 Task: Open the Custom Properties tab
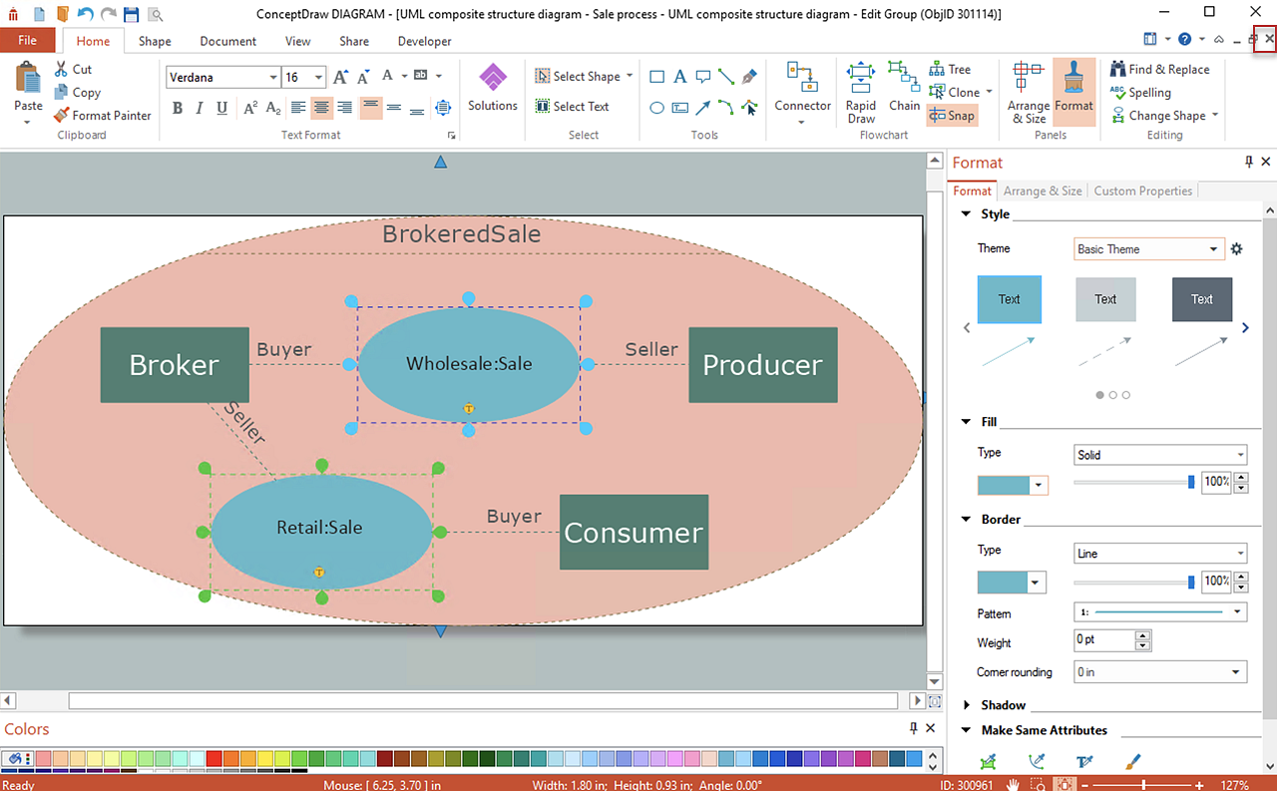1142,191
